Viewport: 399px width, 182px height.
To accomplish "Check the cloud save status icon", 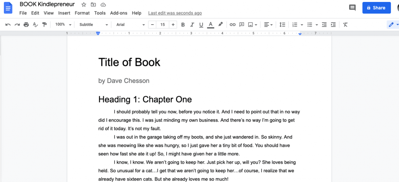I will [103, 5].
